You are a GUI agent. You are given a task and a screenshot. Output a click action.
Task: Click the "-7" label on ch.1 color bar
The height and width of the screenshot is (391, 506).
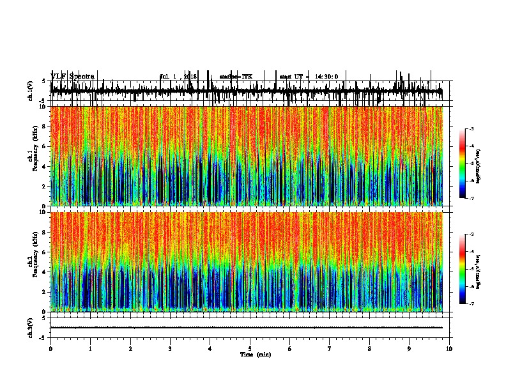(x=471, y=198)
